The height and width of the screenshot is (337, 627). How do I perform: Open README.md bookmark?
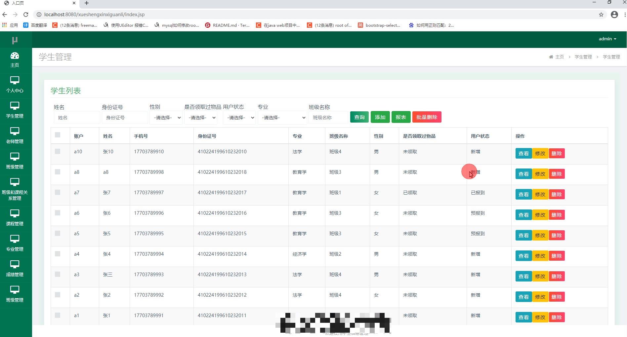[227, 25]
